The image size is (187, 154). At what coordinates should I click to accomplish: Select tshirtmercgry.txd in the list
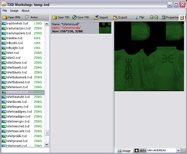pyautogui.click(x=23, y=121)
